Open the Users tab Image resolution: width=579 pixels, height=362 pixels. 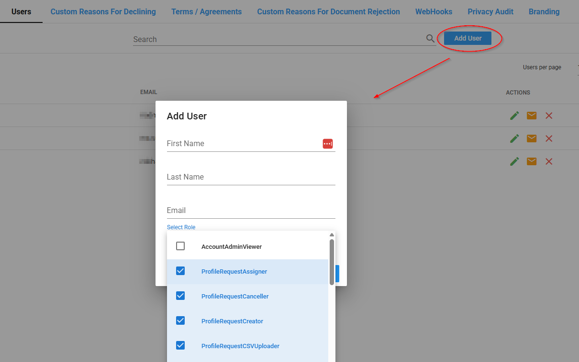point(21,11)
